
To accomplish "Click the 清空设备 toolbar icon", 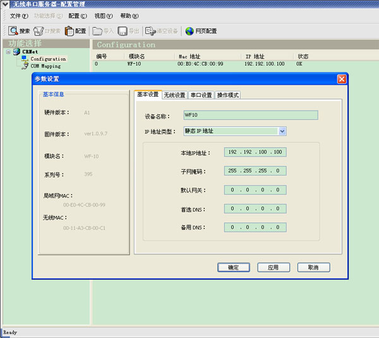I will [x=150, y=31].
